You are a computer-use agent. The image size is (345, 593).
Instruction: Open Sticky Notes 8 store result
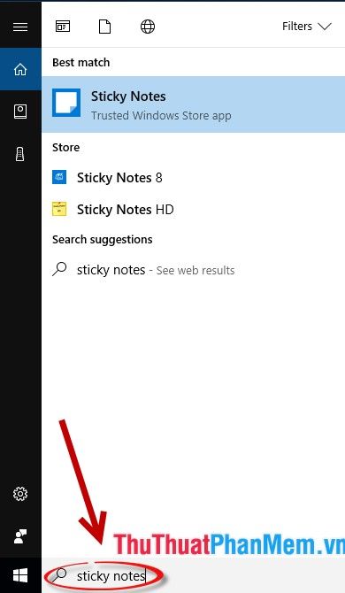click(193, 177)
